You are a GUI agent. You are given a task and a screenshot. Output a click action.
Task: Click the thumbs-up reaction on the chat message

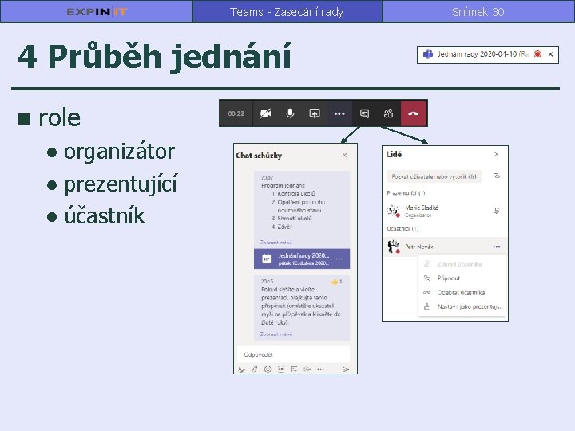click(x=335, y=282)
